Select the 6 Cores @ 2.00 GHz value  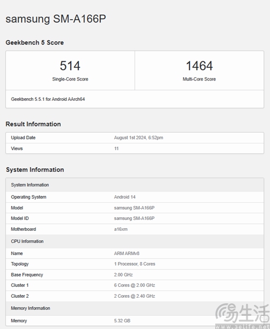click(134, 285)
